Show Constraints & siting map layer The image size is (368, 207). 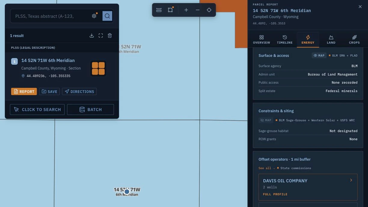(x=266, y=120)
